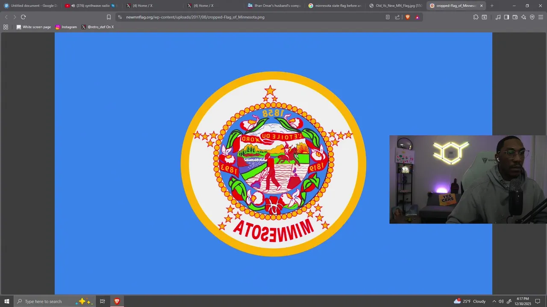Open Brave VPN shield icon
The width and height of the screenshot is (547, 307).
click(532, 17)
